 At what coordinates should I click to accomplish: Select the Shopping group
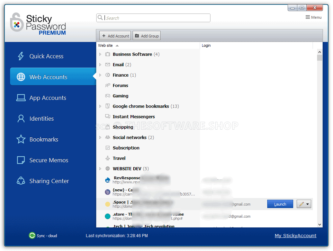pos(123,127)
